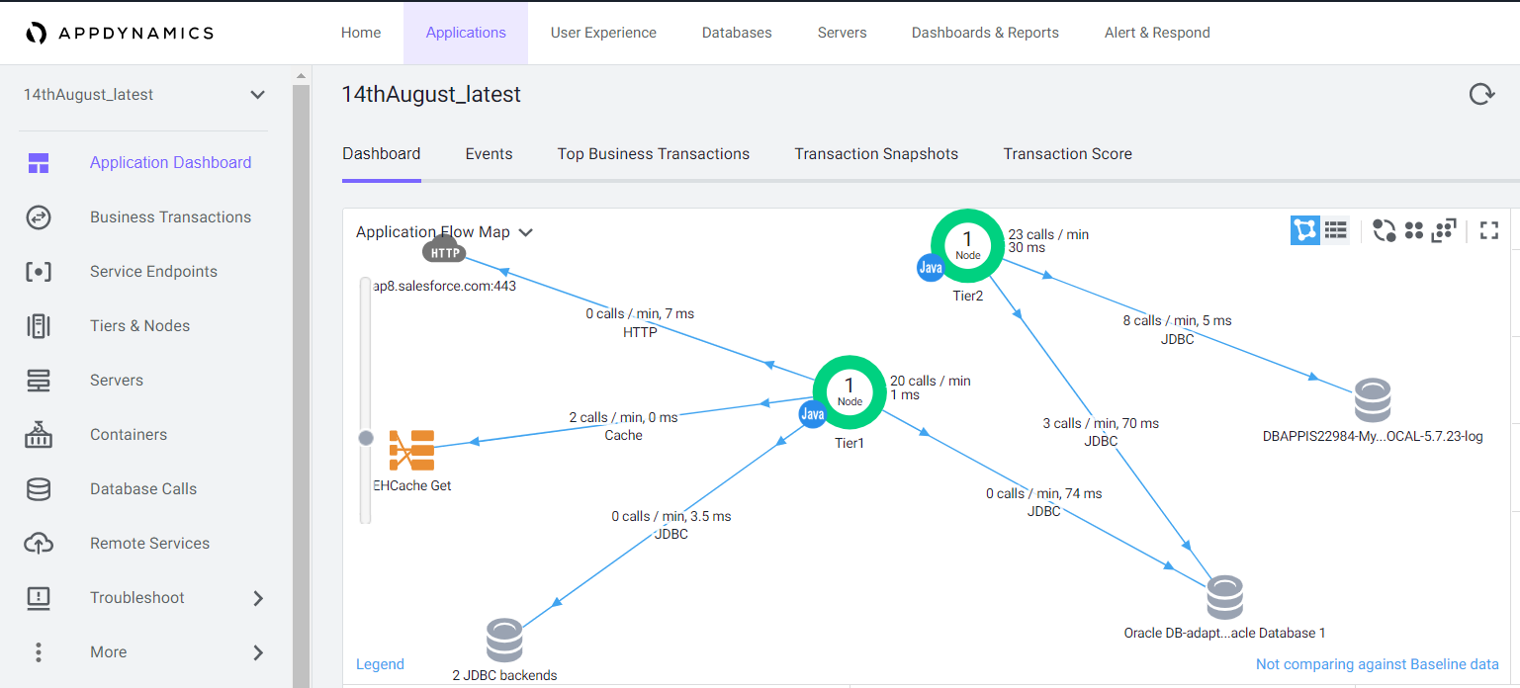The height and width of the screenshot is (688, 1520).
Task: Click the 2 JDBC backends database icon
Action: 503,641
